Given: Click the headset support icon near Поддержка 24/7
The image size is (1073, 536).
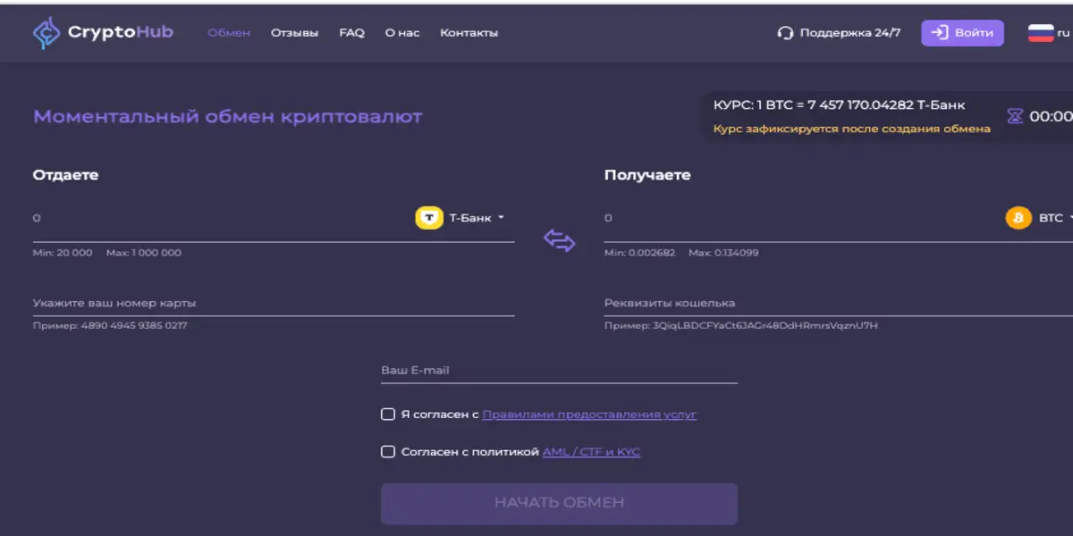Looking at the screenshot, I should [785, 32].
